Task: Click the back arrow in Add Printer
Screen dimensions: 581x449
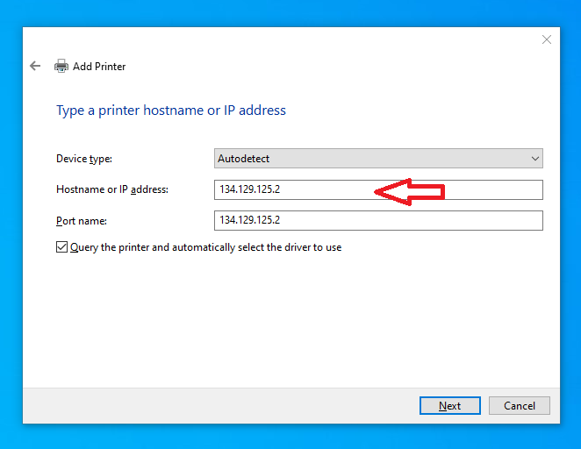Action: pyautogui.click(x=35, y=66)
